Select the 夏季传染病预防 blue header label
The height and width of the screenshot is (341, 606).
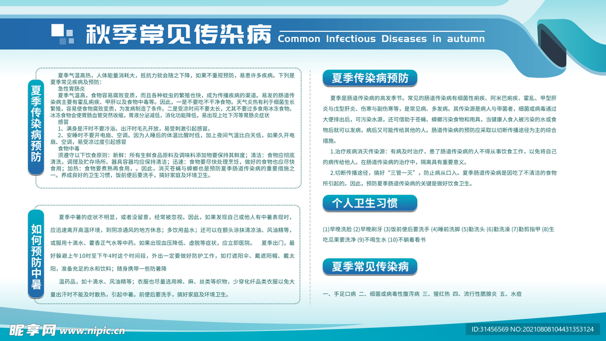tap(370, 78)
